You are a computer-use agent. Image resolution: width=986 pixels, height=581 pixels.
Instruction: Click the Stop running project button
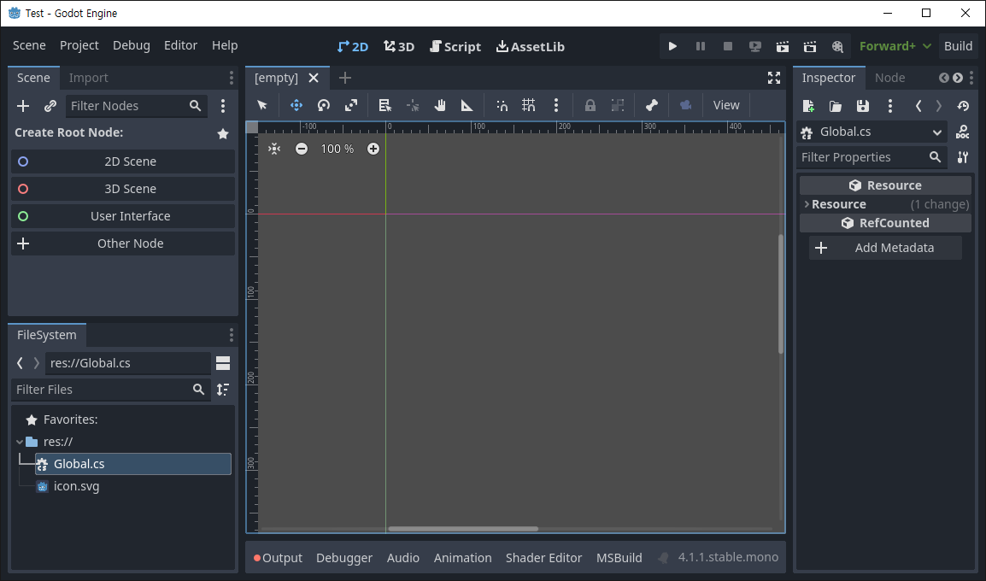pyautogui.click(x=728, y=46)
